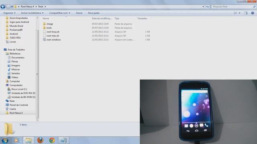Go back with the Explorer back arrow
Screen dimensions: 257x144
(x=3, y=7)
